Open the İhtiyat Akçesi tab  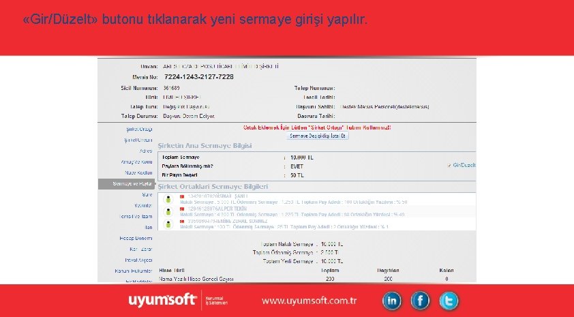click(138, 260)
